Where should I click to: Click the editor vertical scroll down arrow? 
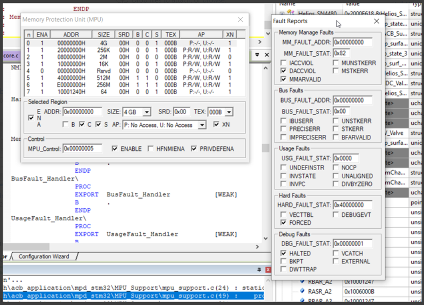(x=266, y=238)
